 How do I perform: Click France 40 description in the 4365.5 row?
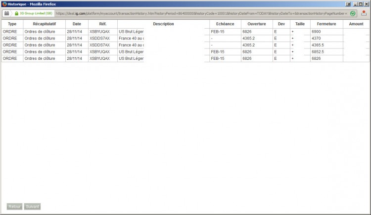pos(131,45)
